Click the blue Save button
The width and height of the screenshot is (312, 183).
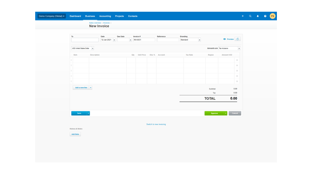pyautogui.click(x=79, y=113)
